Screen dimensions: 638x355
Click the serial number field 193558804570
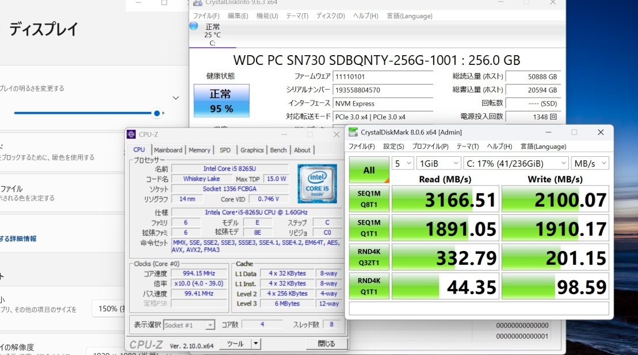383,90
